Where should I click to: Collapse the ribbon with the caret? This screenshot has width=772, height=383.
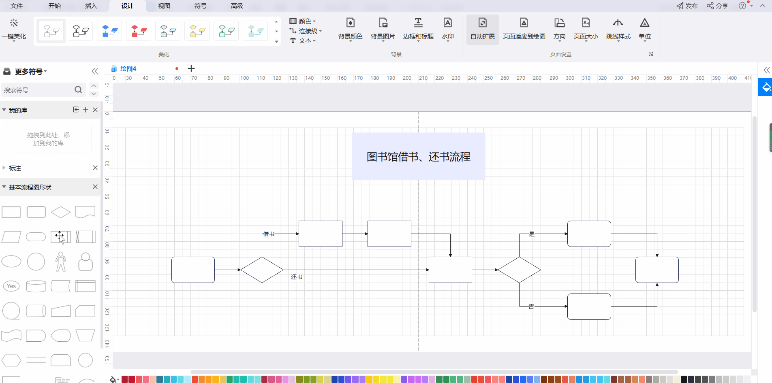click(x=763, y=6)
